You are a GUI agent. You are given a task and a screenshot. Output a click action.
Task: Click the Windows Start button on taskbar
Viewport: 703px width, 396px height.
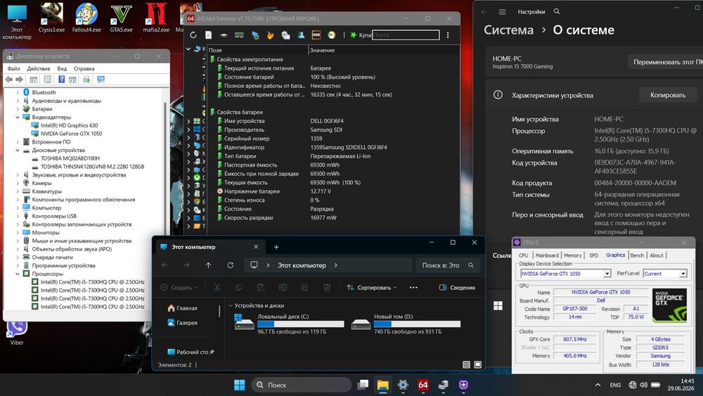(x=240, y=385)
